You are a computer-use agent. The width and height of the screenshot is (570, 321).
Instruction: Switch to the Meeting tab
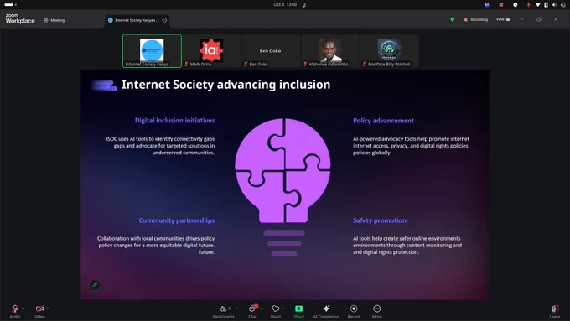click(x=54, y=20)
